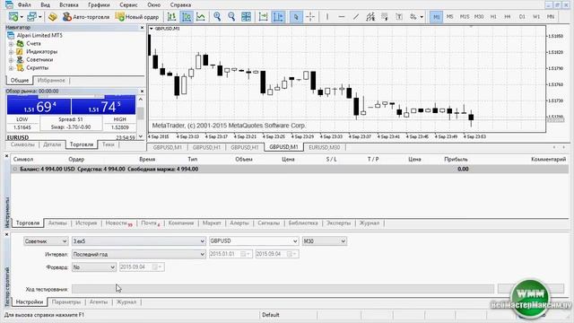This screenshot has width=574, height=323.
Task: Click market watch scrollbar down arrow
Action: pyautogui.click(x=141, y=136)
